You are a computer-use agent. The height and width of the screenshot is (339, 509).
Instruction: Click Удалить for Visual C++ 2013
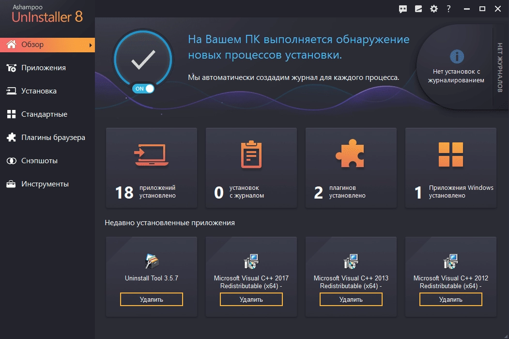pos(351,299)
